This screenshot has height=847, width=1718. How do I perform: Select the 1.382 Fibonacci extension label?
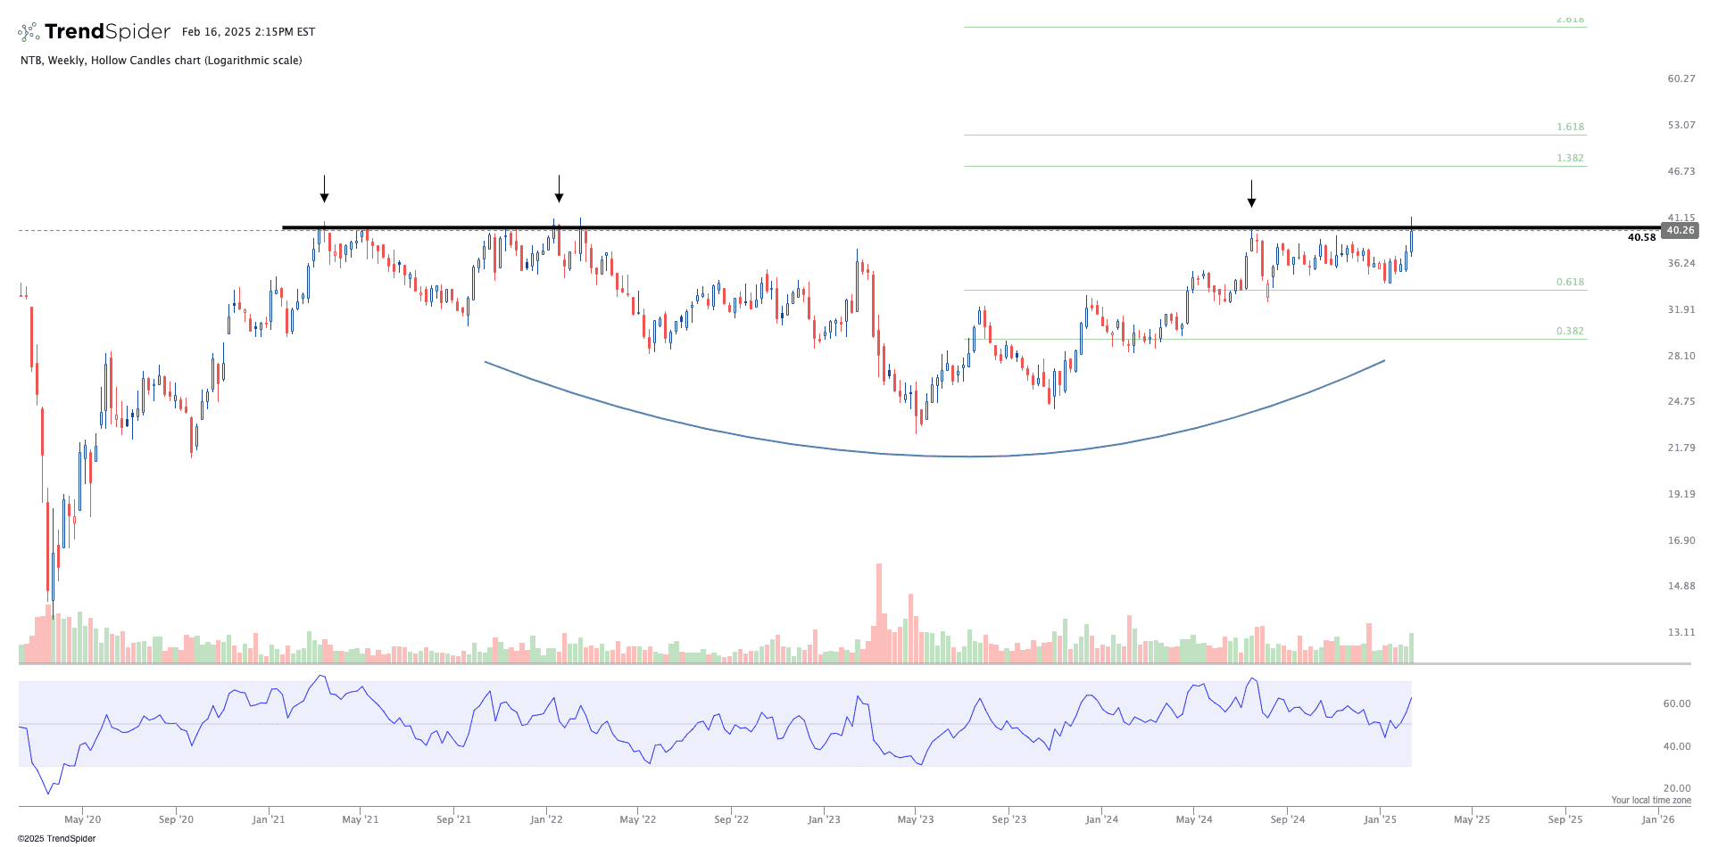pos(1570,158)
